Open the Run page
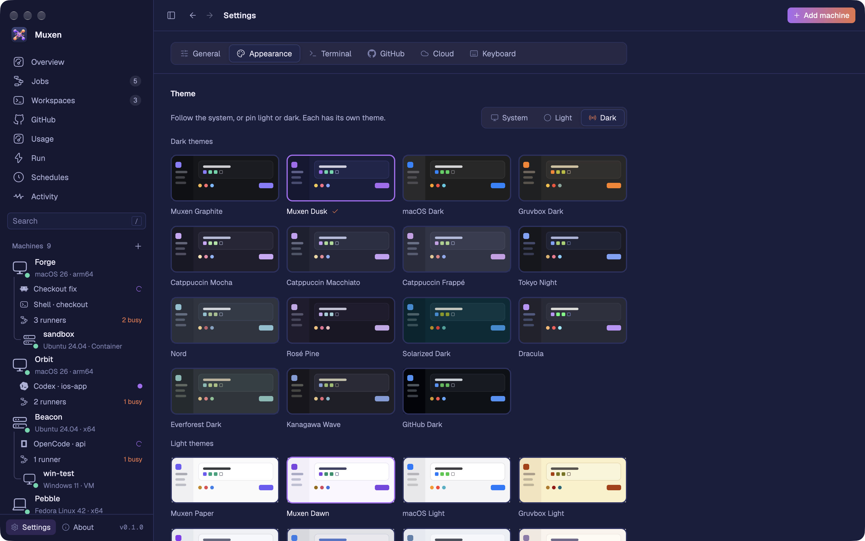The image size is (865, 541). (x=77, y=158)
